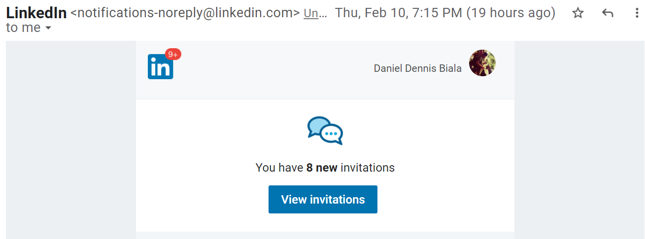Click the truncated Unsubscribe link
The width and height of the screenshot is (645, 239).
315,13
